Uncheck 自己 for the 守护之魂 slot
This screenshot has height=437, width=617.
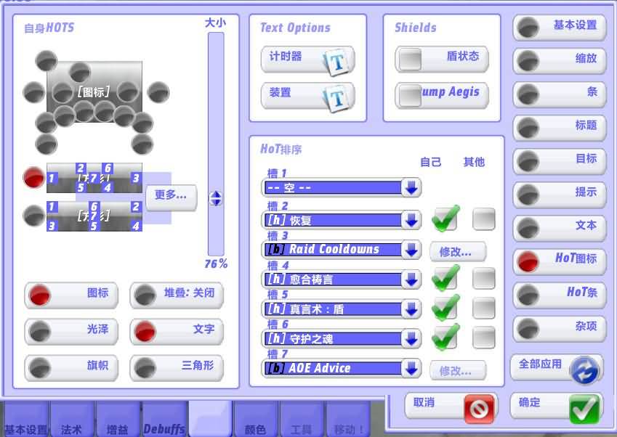tap(445, 337)
